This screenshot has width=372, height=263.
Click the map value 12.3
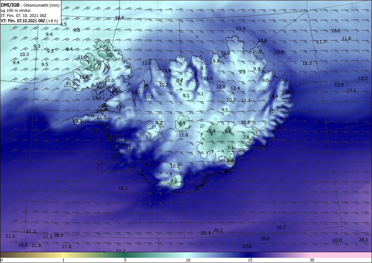tap(307, 63)
